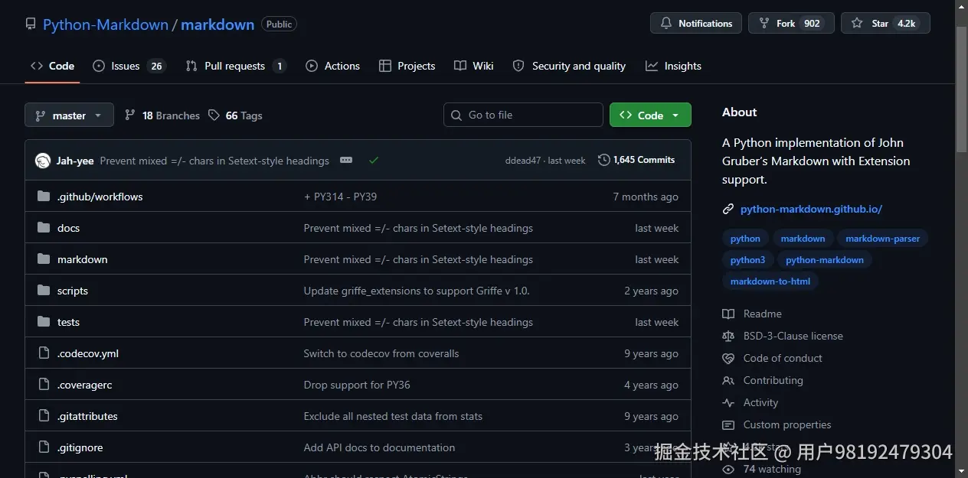Image resolution: width=968 pixels, height=478 pixels.
Task: Select the markdown-to-html topic tag
Action: click(x=770, y=281)
